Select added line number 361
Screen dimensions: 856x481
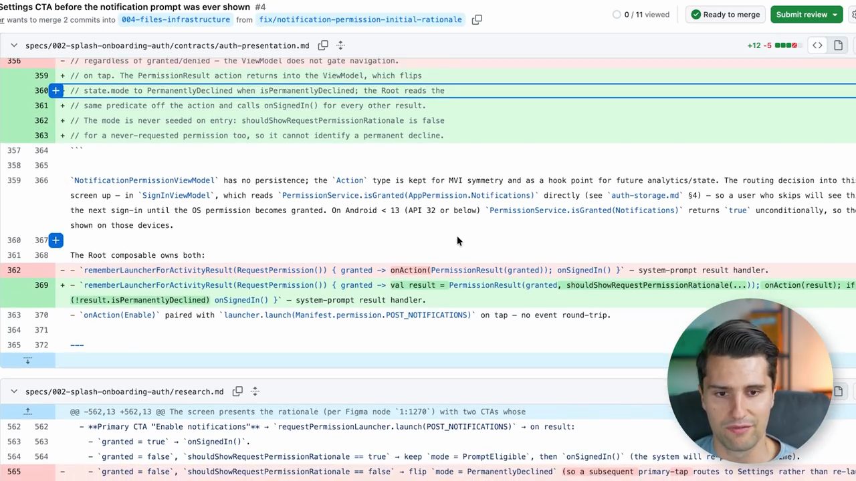click(41, 106)
